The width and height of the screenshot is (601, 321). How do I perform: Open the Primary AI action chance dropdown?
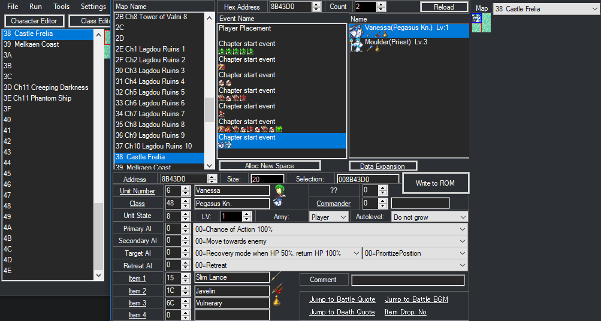pos(330,229)
